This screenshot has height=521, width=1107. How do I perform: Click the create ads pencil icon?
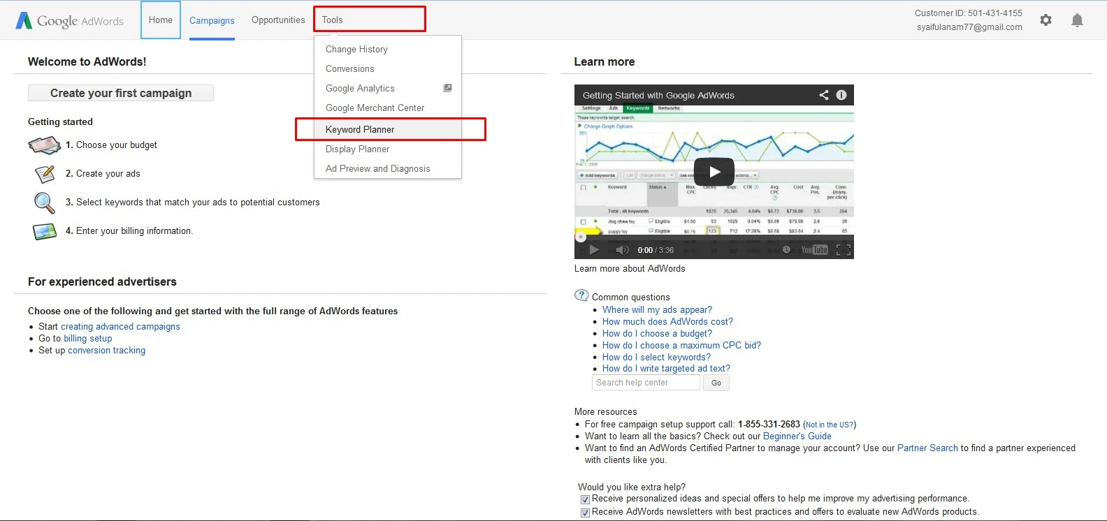coord(44,174)
